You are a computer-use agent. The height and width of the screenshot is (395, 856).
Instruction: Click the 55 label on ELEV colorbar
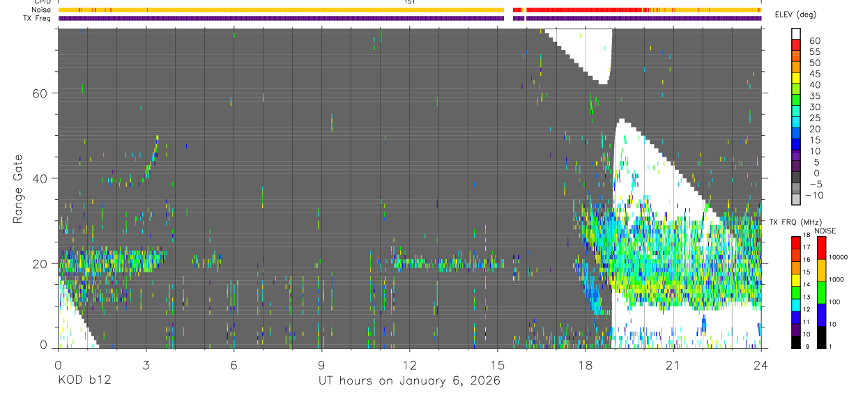click(x=815, y=52)
